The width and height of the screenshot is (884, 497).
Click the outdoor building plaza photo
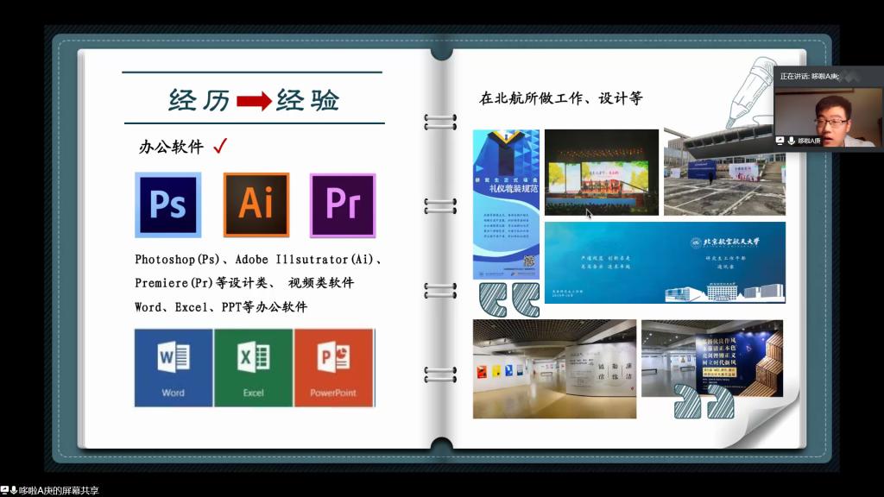pyautogui.click(x=724, y=173)
